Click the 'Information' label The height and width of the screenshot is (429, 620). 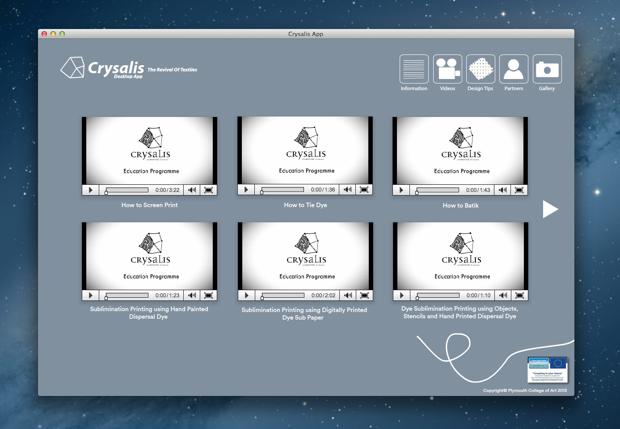414,88
